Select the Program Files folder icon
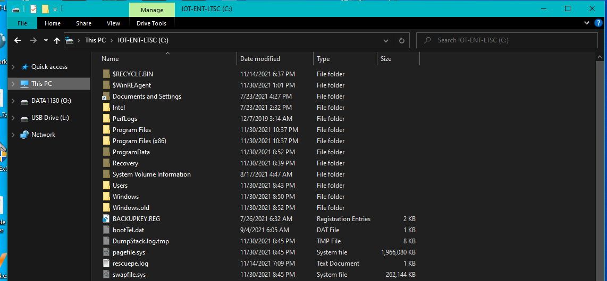This screenshot has width=607, height=281. click(106, 130)
